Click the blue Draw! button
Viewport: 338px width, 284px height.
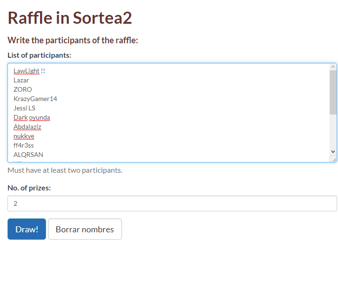(27, 229)
